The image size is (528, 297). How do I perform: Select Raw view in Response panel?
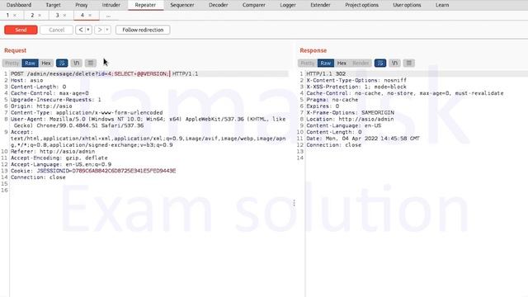(x=326, y=63)
